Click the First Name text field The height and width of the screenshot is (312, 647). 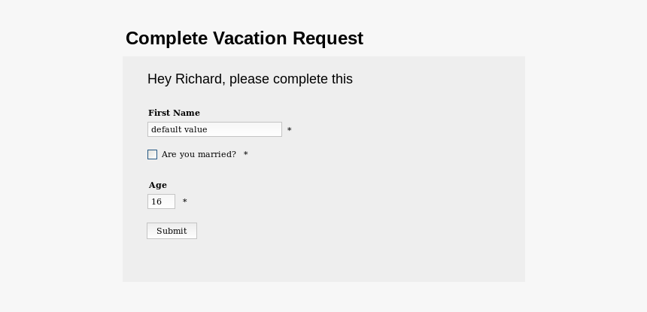pyautogui.click(x=214, y=129)
